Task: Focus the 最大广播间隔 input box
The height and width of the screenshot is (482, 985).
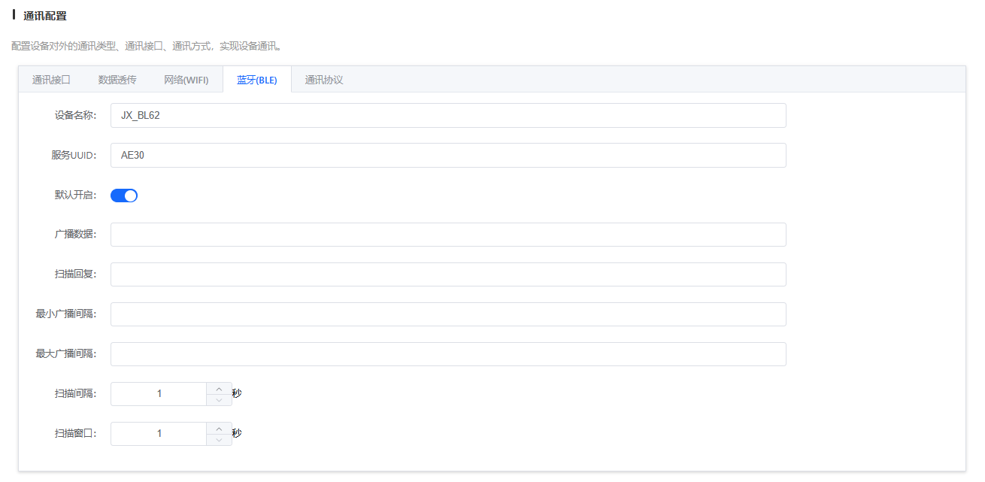Action: pos(447,354)
